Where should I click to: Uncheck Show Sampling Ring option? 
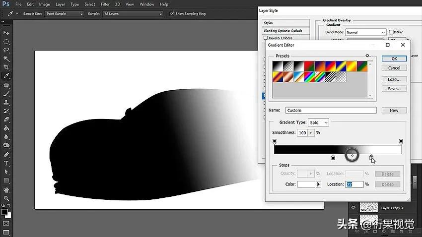pyautogui.click(x=172, y=14)
